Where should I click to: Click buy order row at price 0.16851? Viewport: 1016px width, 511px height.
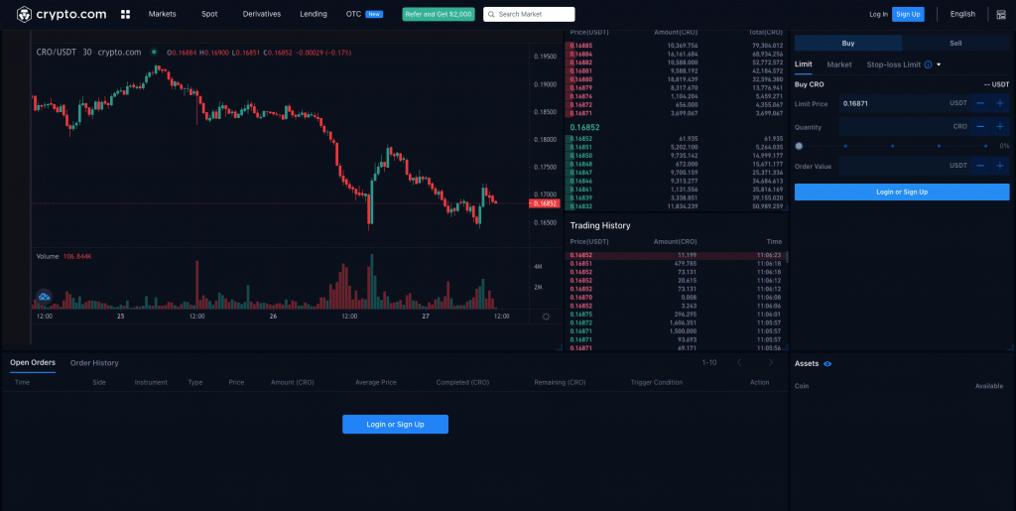click(675, 147)
